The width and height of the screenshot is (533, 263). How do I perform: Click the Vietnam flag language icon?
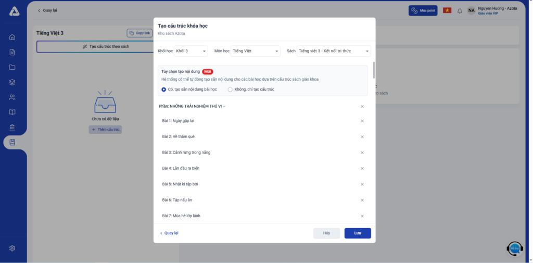(x=447, y=11)
